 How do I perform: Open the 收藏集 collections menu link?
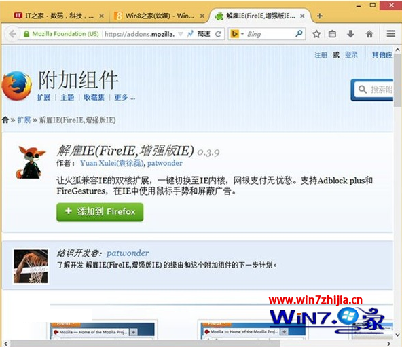click(94, 98)
